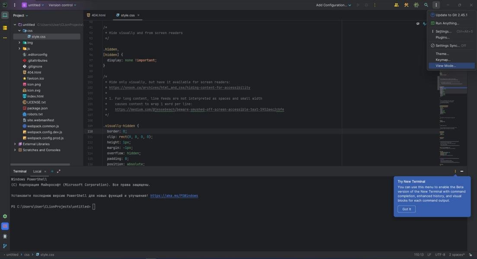Open Search Everywhere magnifier icon
The image size is (477, 259).
pos(426,5)
